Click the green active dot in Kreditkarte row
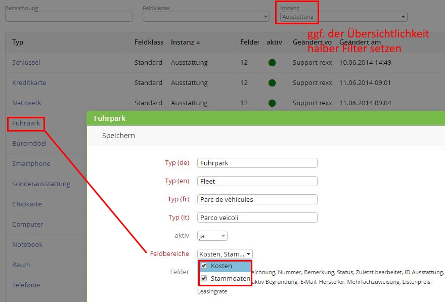445x302 pixels. point(272,83)
